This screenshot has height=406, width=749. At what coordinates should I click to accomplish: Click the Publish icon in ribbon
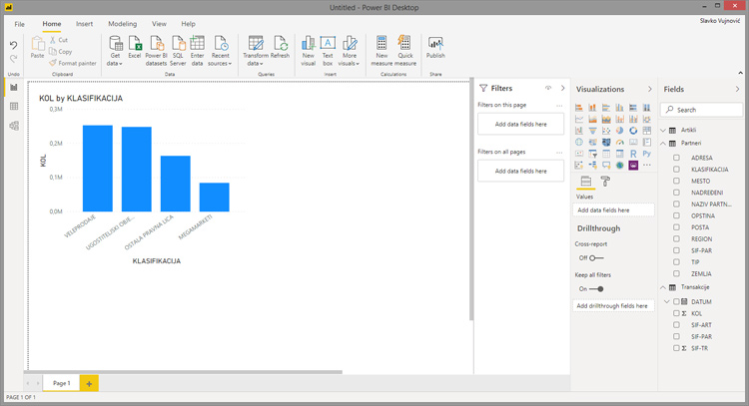click(x=435, y=49)
